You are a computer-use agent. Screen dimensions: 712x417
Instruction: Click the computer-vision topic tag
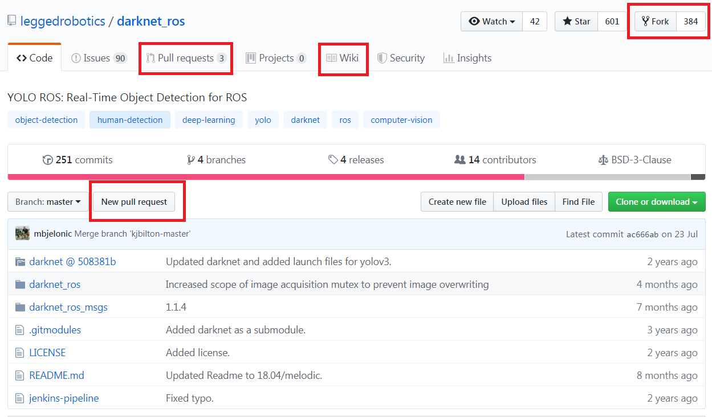(401, 119)
